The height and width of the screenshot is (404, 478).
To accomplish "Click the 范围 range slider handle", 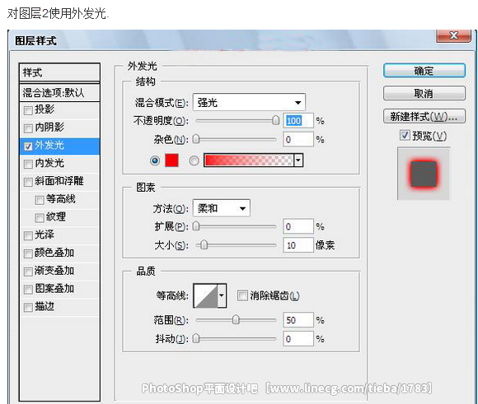I will (236, 320).
